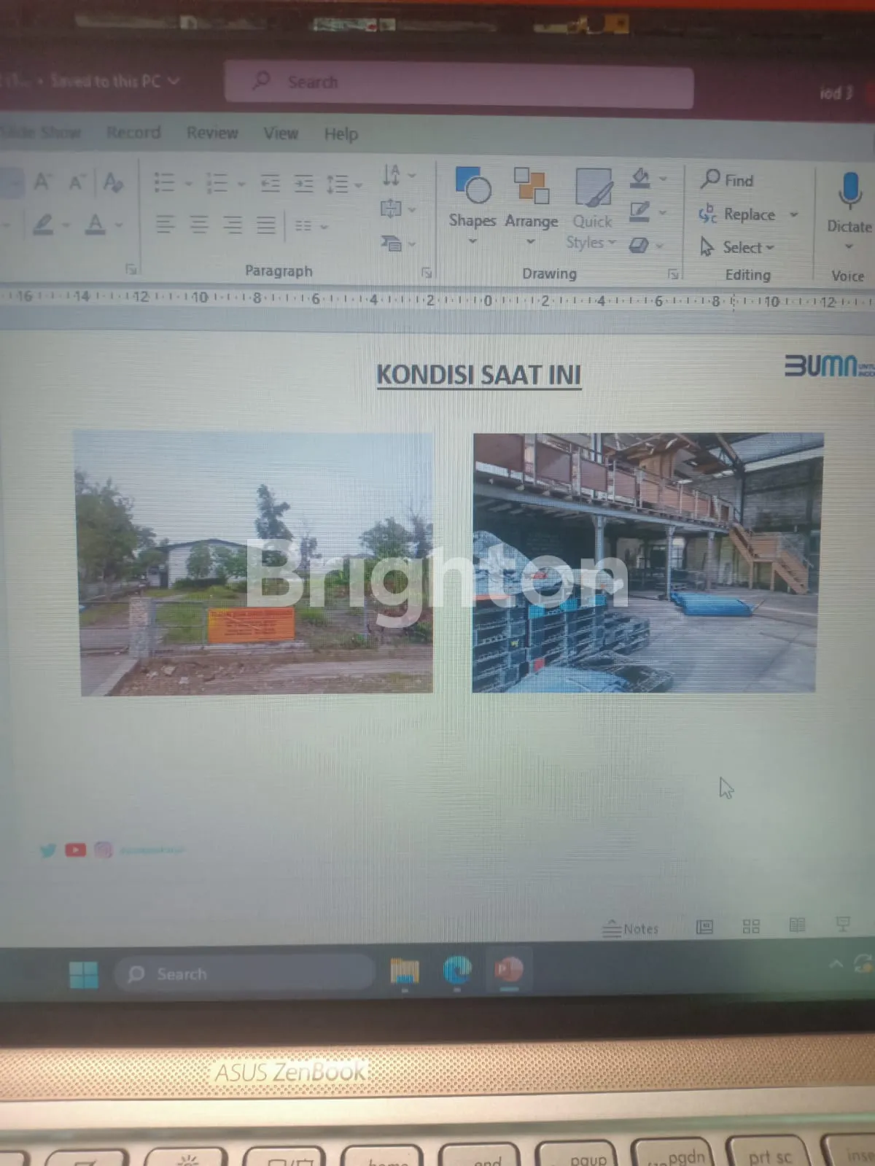Image resolution: width=875 pixels, height=1166 pixels.
Task: Expand the Select dropdown
Action: (x=769, y=248)
